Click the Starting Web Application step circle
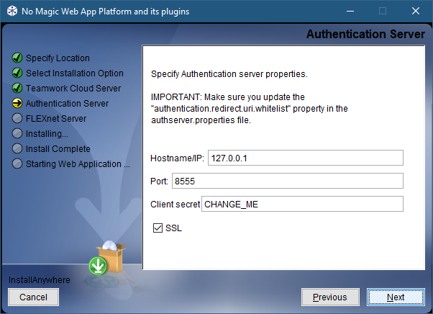The image size is (433, 314). pyautogui.click(x=17, y=163)
